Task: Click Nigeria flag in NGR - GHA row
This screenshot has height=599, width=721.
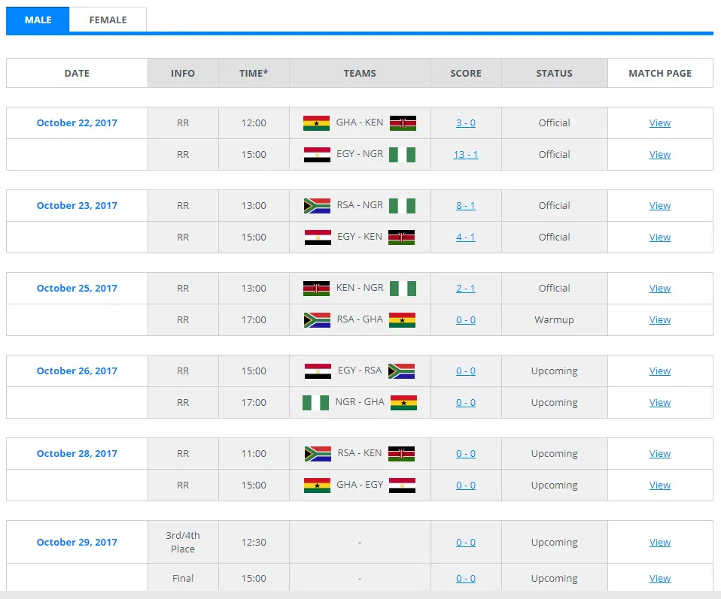Action: [x=316, y=403]
